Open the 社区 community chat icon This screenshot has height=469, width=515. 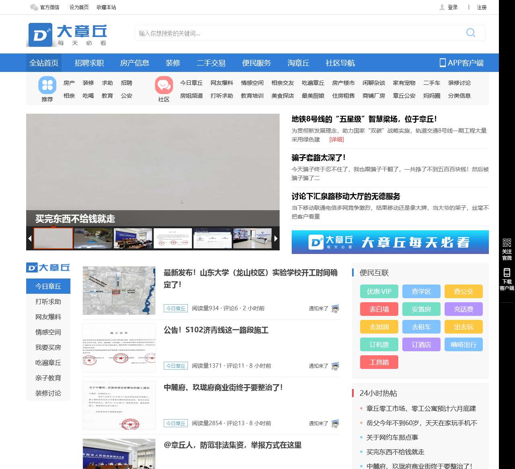[x=164, y=85]
